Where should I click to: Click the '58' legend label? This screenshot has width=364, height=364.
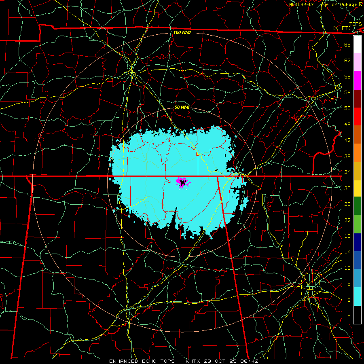coord(347,76)
